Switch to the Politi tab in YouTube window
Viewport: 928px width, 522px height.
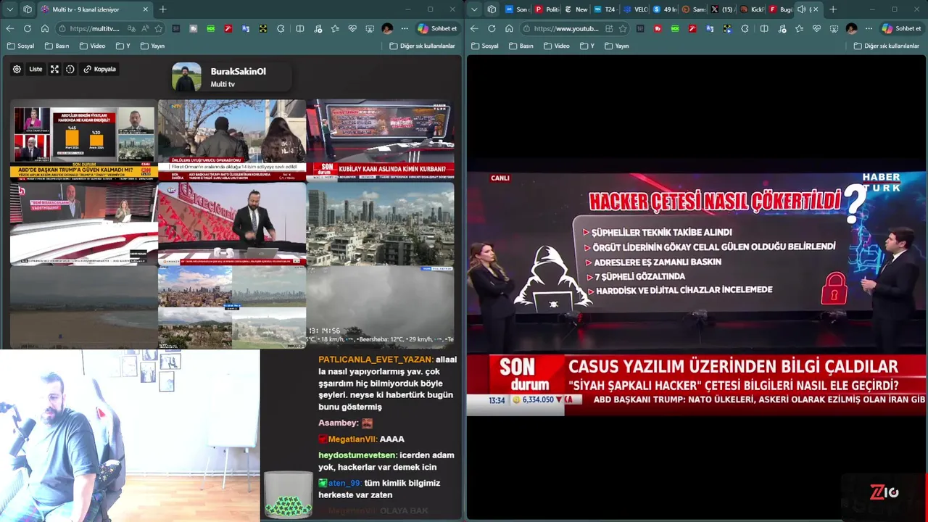tap(547, 9)
